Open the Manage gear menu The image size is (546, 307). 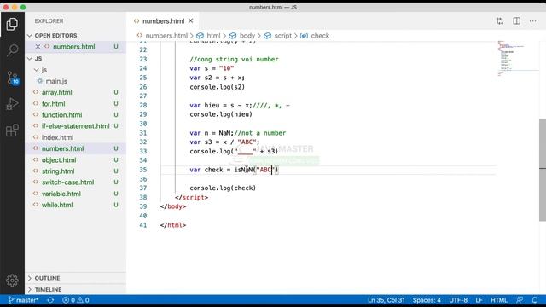click(x=12, y=281)
